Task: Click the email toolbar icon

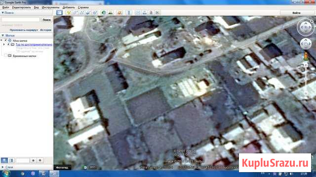Action: [x=138, y=13]
